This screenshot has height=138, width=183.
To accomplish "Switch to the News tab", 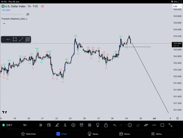I will point(124,134).
